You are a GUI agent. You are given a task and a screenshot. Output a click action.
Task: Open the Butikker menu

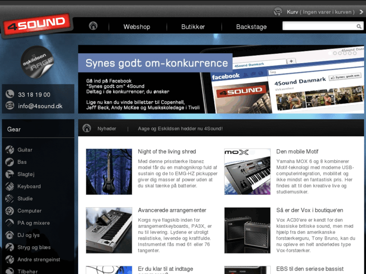(x=193, y=27)
